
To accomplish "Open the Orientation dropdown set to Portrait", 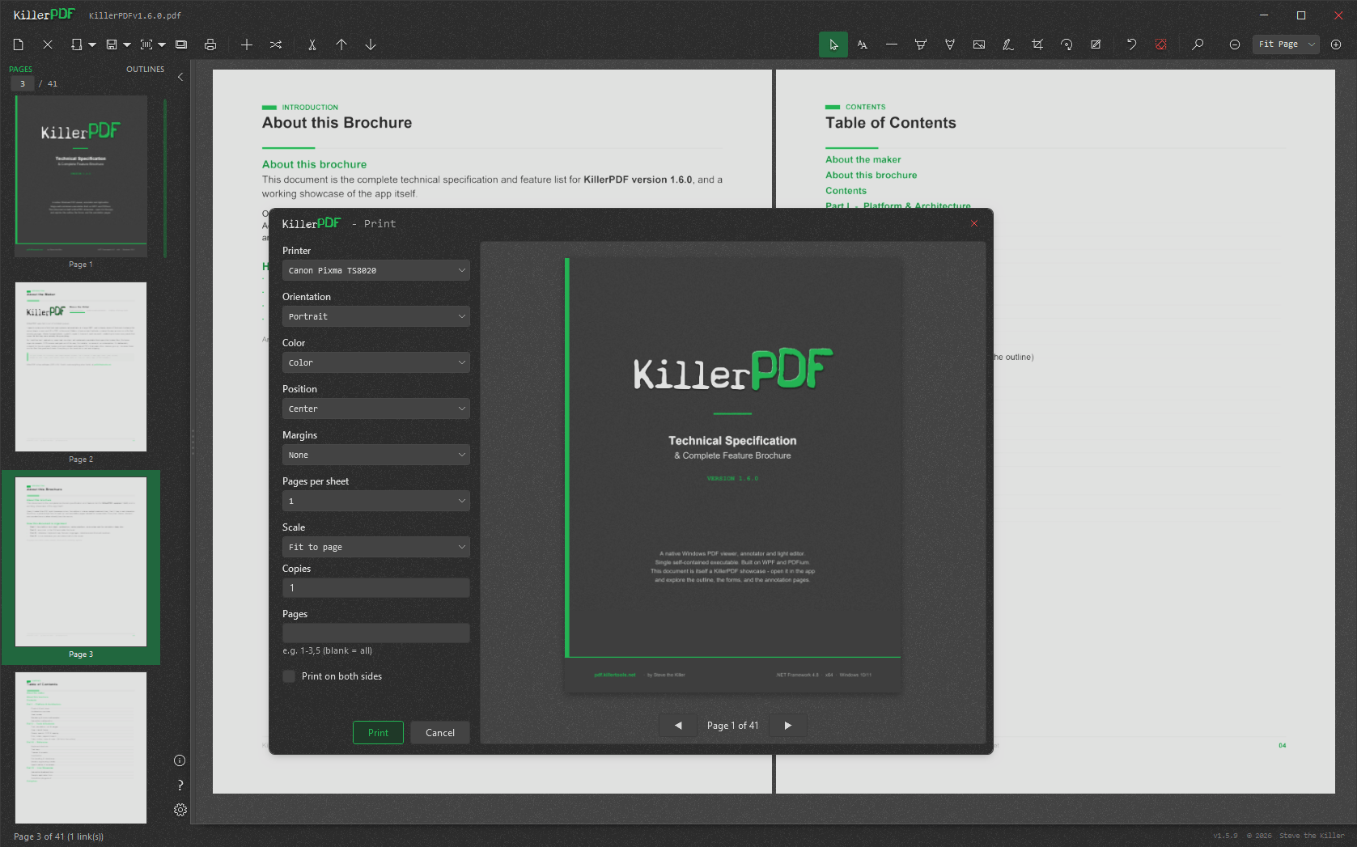I will tap(376, 316).
